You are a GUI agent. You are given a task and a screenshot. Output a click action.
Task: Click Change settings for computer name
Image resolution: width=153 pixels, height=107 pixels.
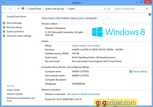(x=139, y=72)
